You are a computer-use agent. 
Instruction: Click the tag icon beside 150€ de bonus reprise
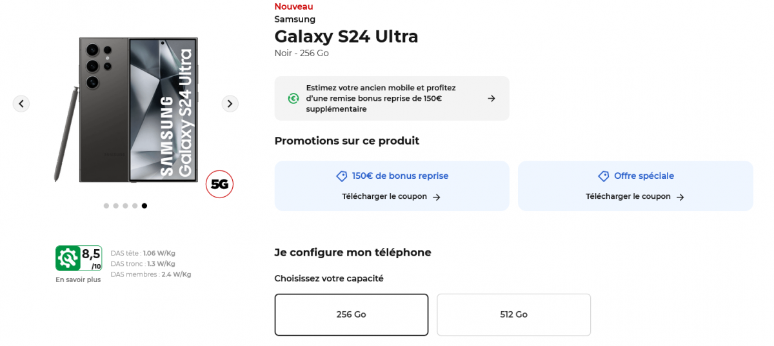[x=342, y=176]
